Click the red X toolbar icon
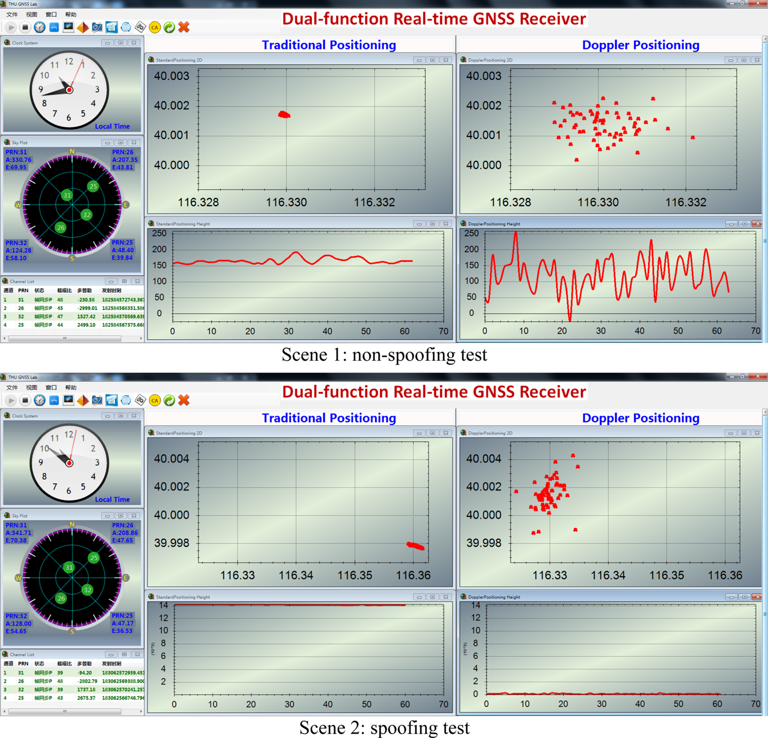Viewport: 768px width, 738px height. 184,27
